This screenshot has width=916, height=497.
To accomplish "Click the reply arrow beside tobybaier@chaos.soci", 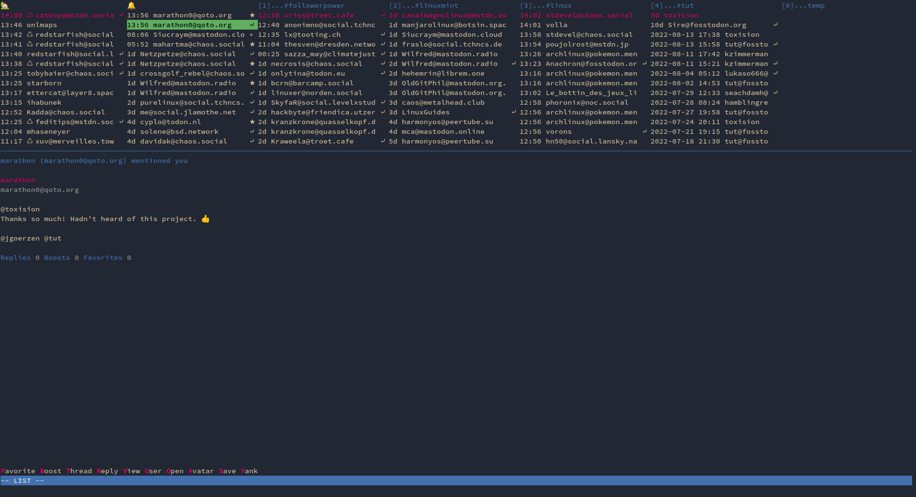I will click(x=121, y=73).
